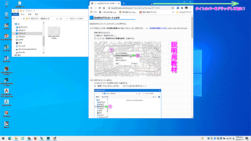Click the Explorer search box
This screenshot has height=141, width=251.
[76, 19]
